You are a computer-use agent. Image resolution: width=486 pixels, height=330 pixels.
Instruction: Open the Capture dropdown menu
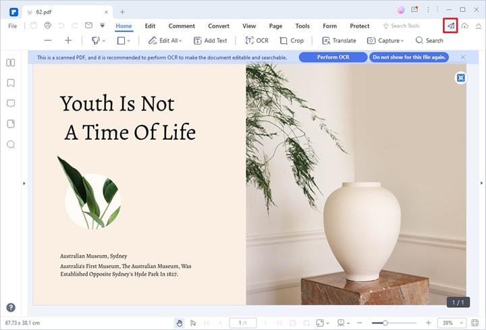tap(385, 40)
